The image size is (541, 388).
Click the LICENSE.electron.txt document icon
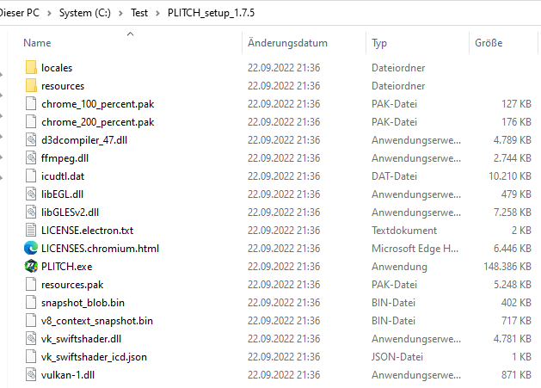coord(31,230)
